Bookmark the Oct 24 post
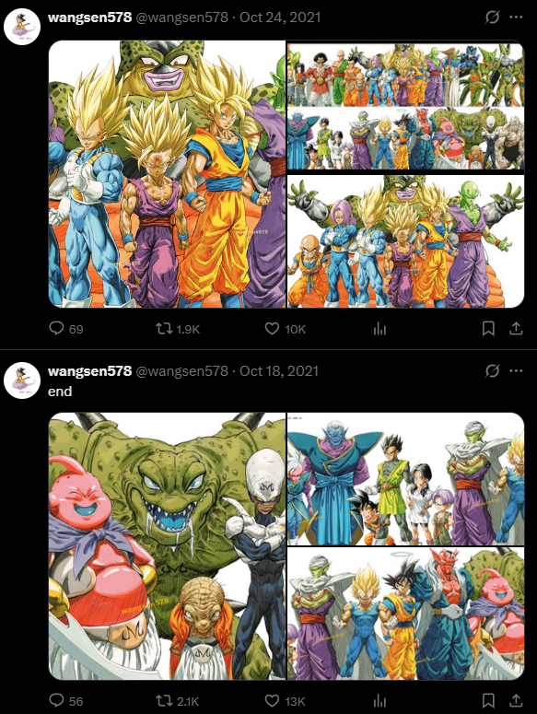Screen dimensions: 537x714 coord(488,328)
